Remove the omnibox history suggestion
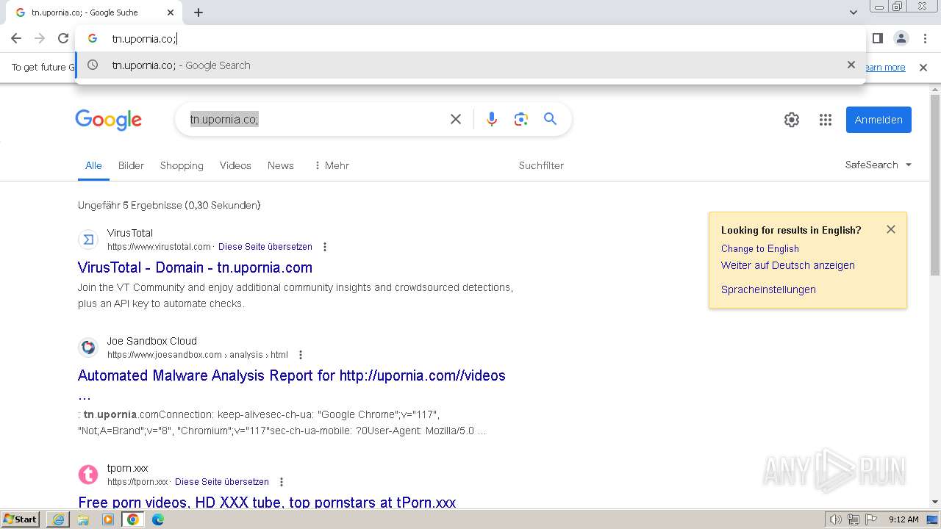 click(x=851, y=65)
